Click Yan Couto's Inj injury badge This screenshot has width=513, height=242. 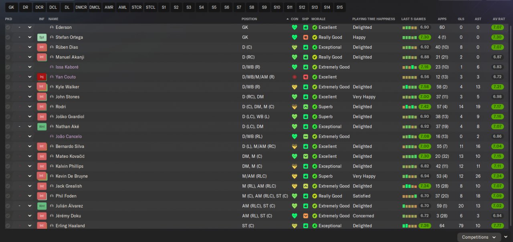pyautogui.click(x=42, y=77)
